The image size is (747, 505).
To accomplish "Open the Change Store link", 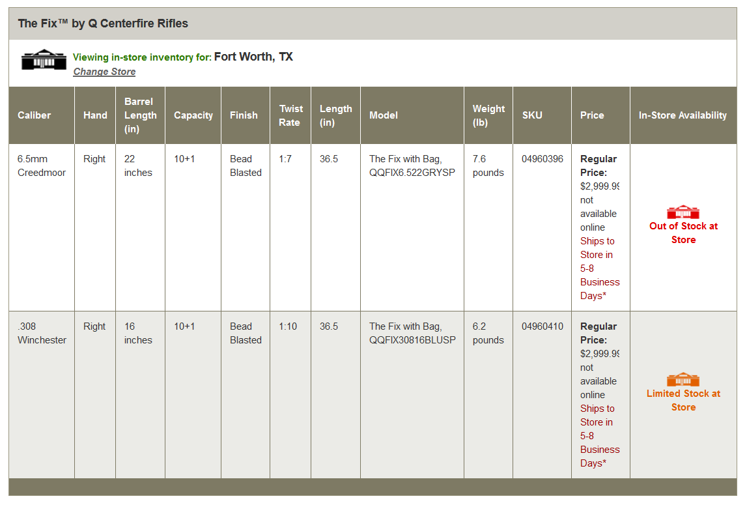I will (104, 72).
